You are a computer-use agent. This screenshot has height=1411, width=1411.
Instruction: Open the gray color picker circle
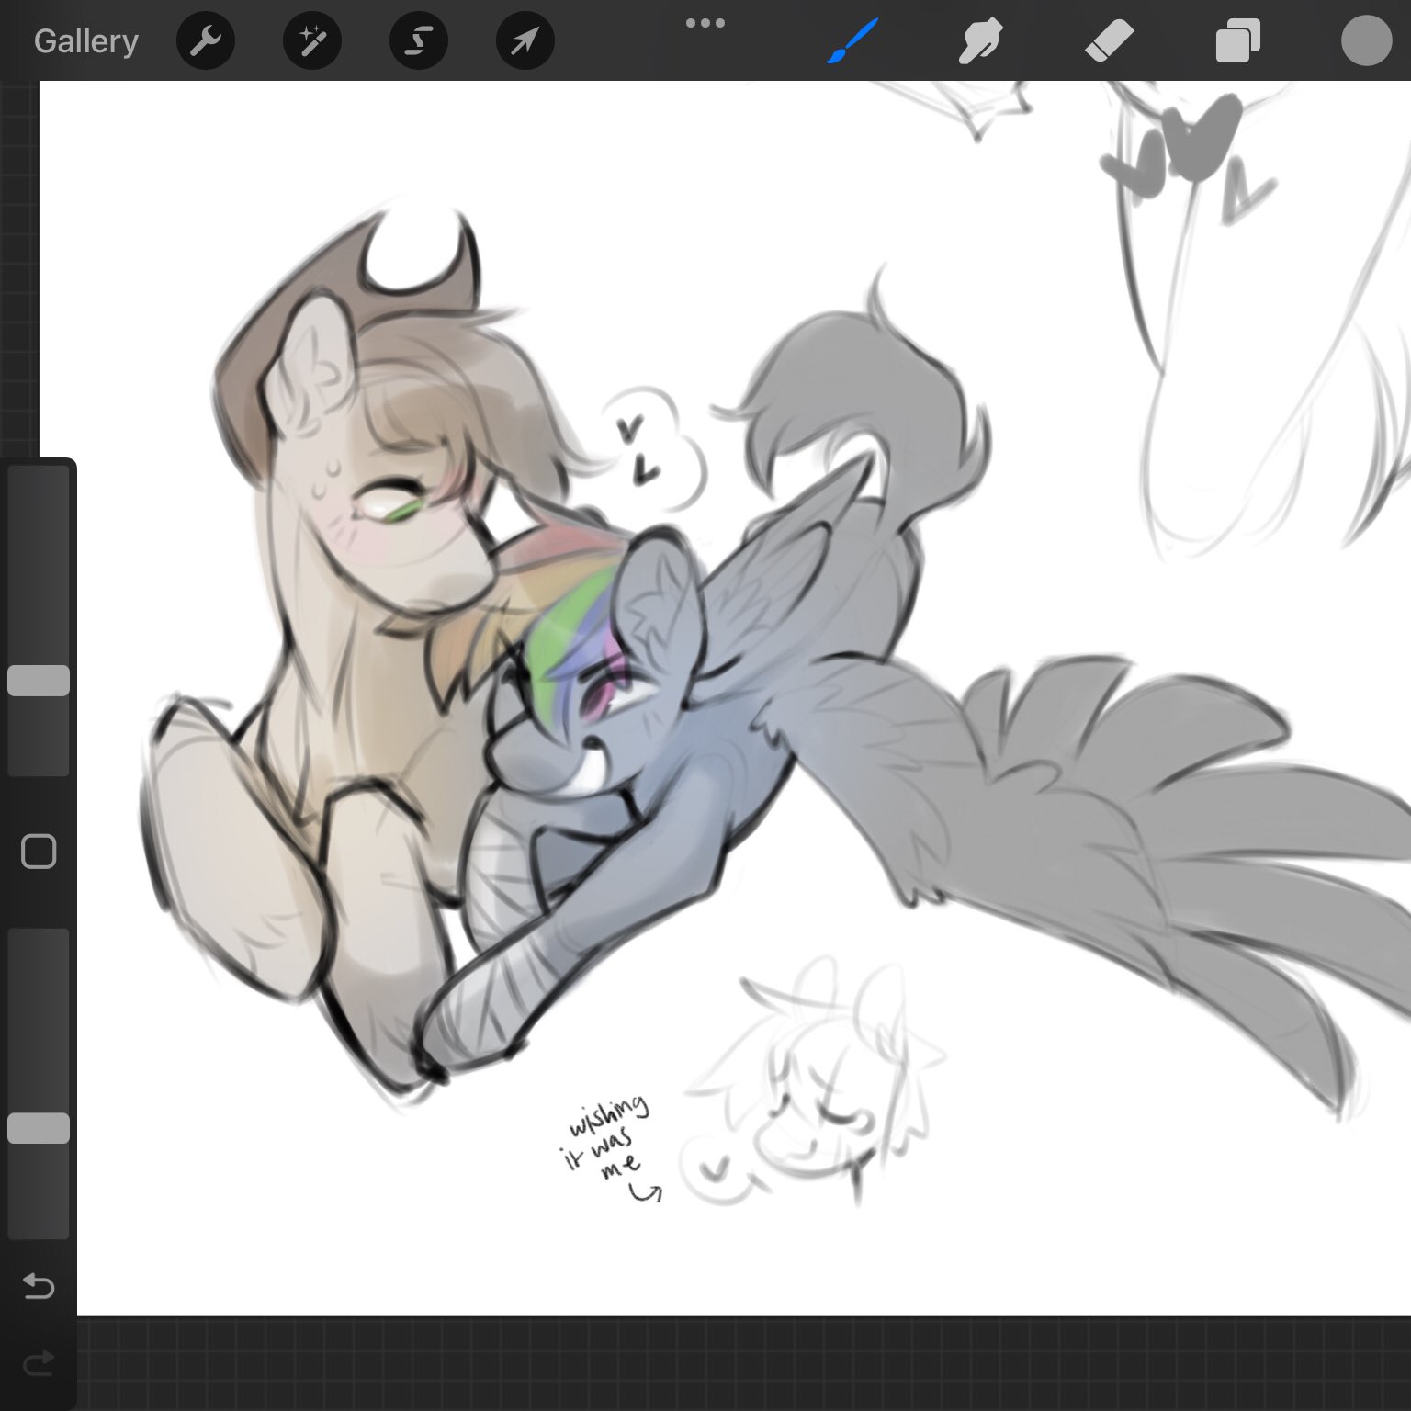pyautogui.click(x=1366, y=41)
